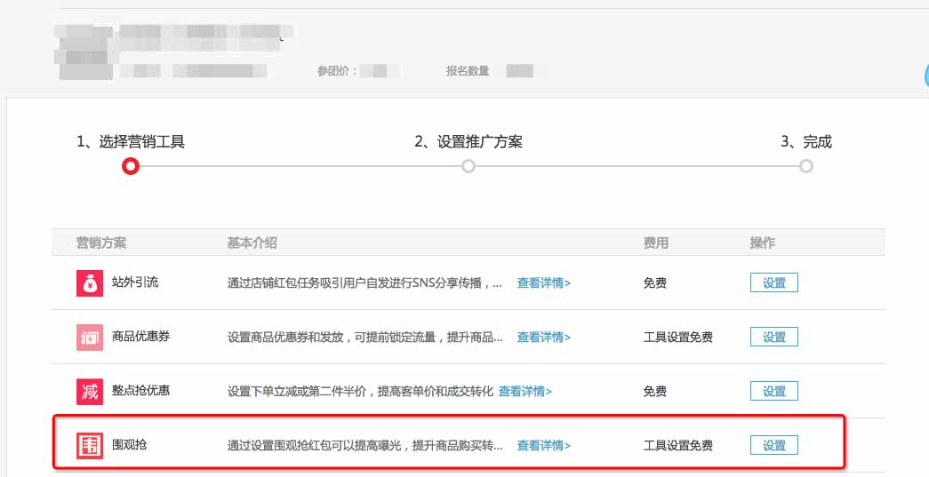Click the 参团价 label
The width and height of the screenshot is (929, 477).
pos(337,71)
